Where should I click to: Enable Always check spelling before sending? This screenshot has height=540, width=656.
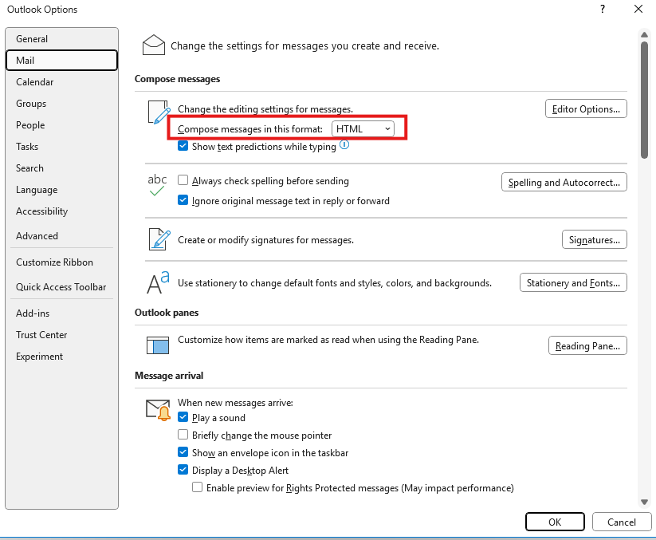tap(183, 180)
